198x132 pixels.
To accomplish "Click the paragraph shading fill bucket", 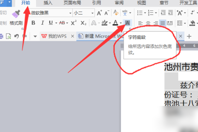I will [192, 23].
